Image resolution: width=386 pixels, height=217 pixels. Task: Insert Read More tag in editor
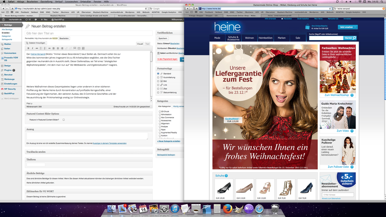coord(75,48)
